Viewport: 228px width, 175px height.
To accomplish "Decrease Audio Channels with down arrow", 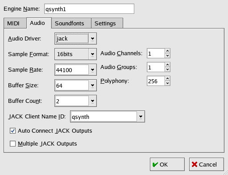I will [167, 56].
